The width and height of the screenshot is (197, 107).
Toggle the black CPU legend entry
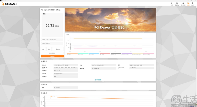coord(116,54)
